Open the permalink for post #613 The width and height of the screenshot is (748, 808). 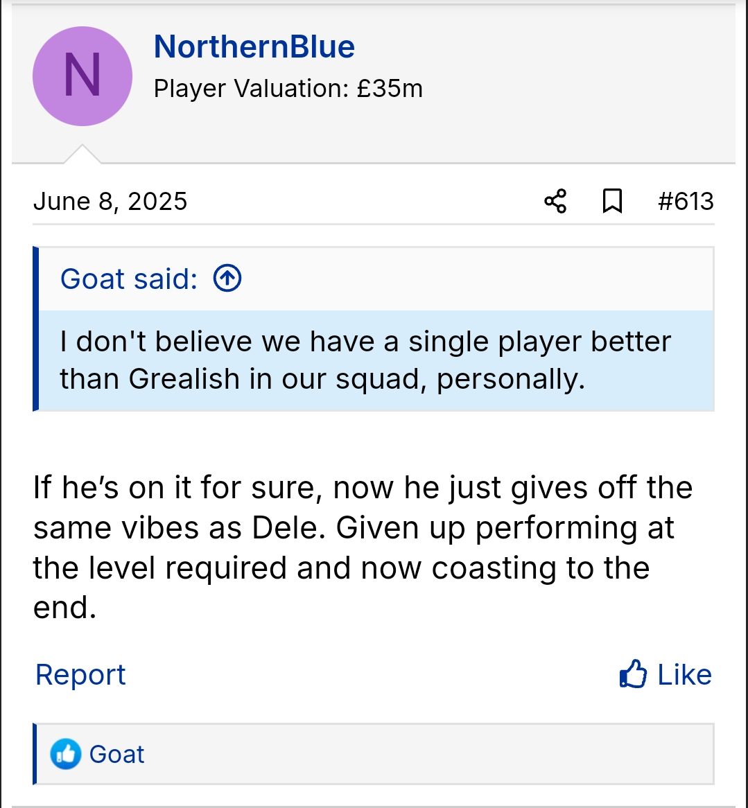685,202
